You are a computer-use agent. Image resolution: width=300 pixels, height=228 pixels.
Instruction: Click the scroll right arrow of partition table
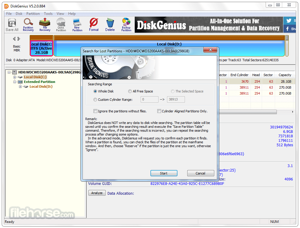[x=293, y=112]
